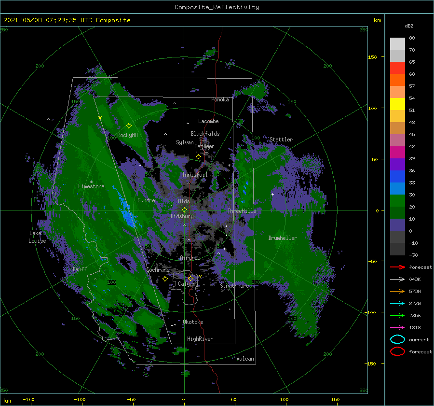Select the light gray 80 dBZ swatch
Viewport: 434px width, 406px height.
click(397, 43)
